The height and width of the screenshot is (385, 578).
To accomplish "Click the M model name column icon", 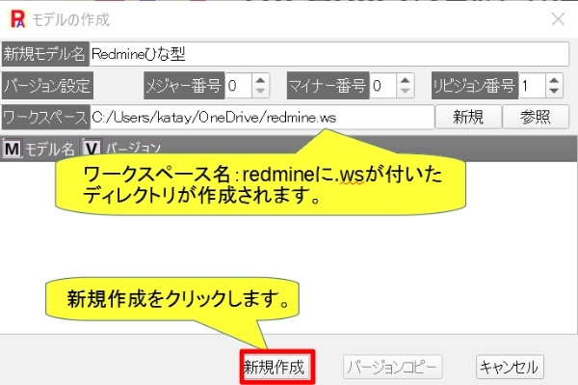I will [x=13, y=149].
